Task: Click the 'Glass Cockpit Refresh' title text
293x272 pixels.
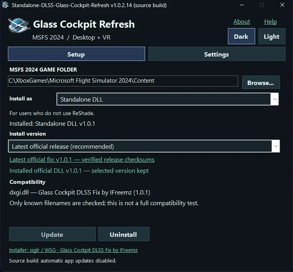Action: click(x=84, y=25)
